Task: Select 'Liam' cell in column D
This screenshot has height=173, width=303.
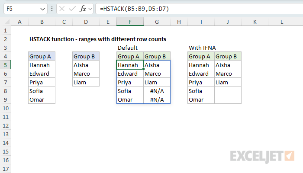Action: tap(86, 83)
